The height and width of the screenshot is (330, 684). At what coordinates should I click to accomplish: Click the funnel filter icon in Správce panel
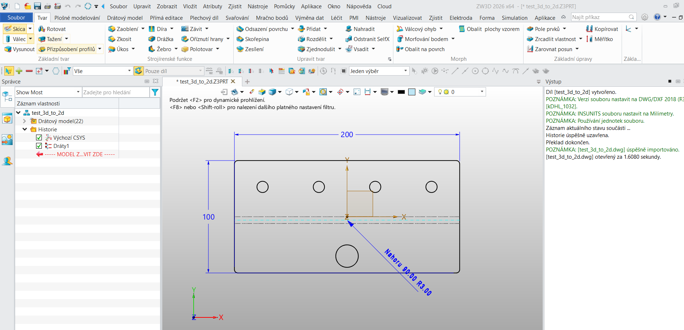pyautogui.click(x=155, y=92)
